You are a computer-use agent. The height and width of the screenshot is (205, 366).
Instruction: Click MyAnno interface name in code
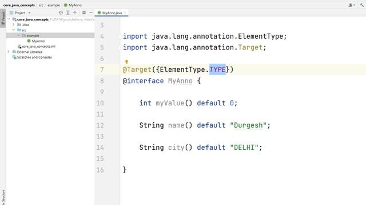point(180,81)
